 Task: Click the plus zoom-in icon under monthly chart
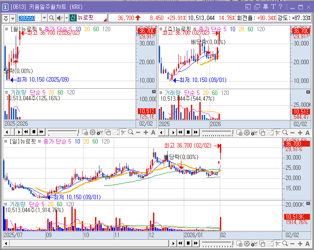tap(146, 132)
